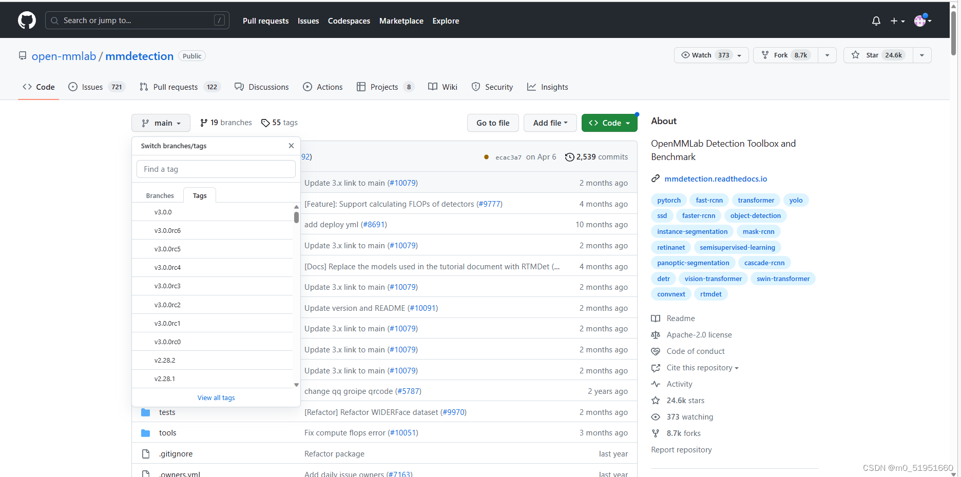Open the user avatar menu

(922, 21)
